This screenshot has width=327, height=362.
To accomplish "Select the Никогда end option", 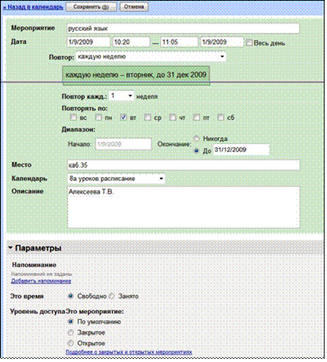I will pos(196,139).
